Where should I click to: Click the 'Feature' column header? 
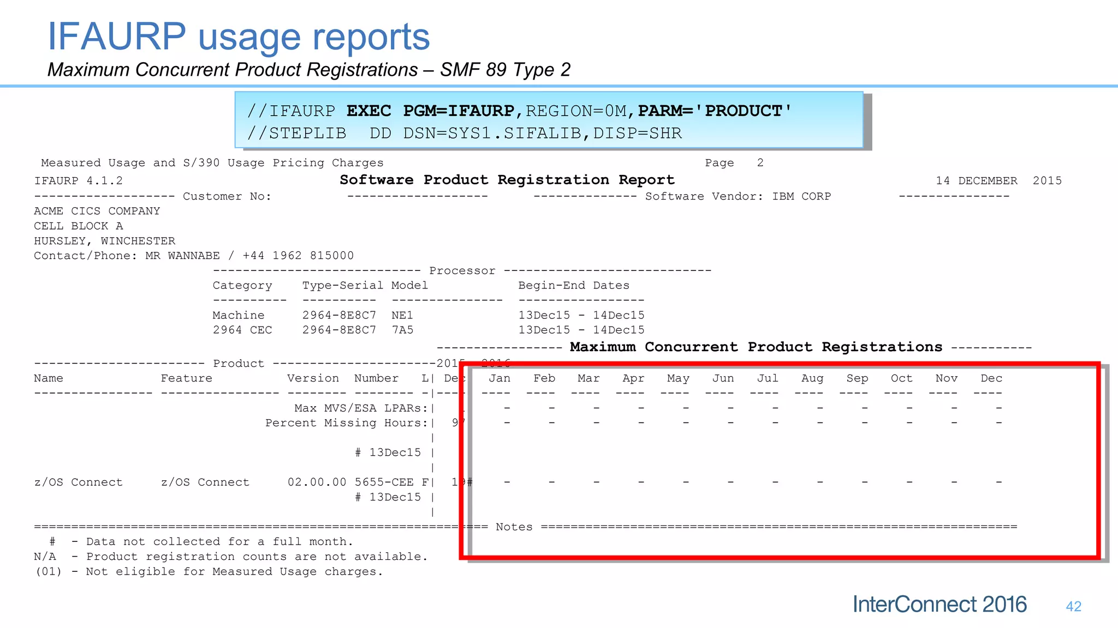[186, 378]
